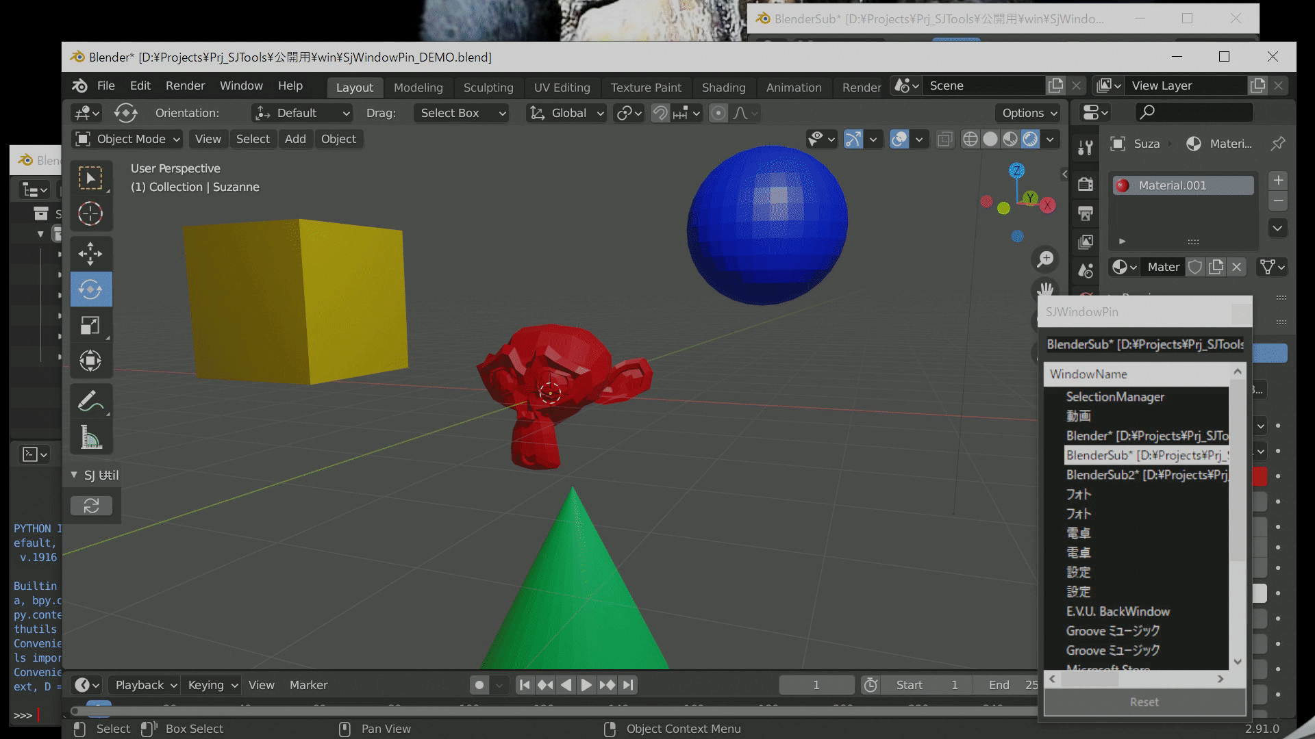Collapse the SJ Util panel
The image size is (1315, 739).
[74, 475]
